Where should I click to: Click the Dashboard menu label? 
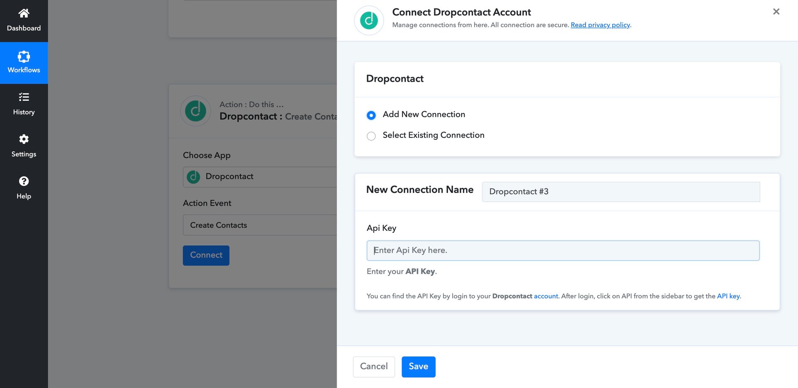click(x=24, y=28)
